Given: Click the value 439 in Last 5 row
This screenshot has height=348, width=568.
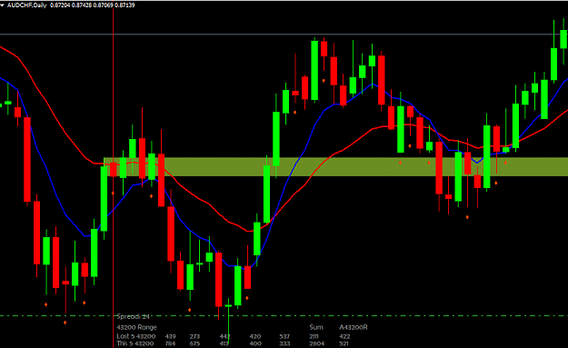Looking at the screenshot, I should (170, 336).
